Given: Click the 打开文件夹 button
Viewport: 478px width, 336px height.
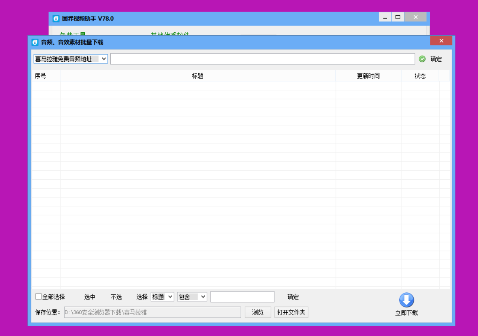Looking at the screenshot, I should (x=291, y=312).
